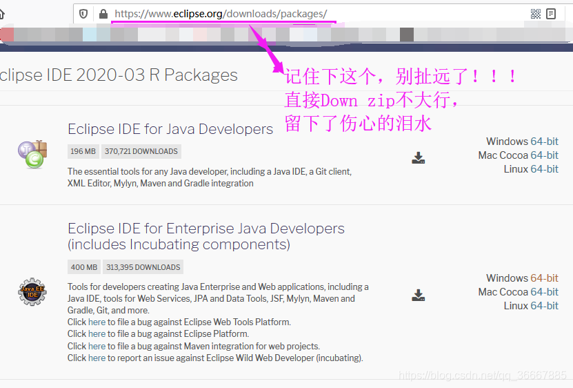This screenshot has width=573, height=388.
Task: Download Windows 64-bit Enterprise Java build
Action: (544, 278)
